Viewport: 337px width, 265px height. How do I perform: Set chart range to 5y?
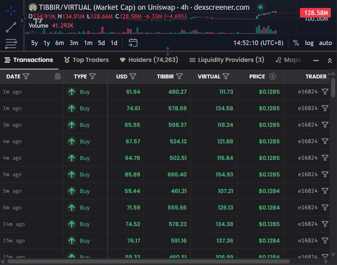[34, 43]
